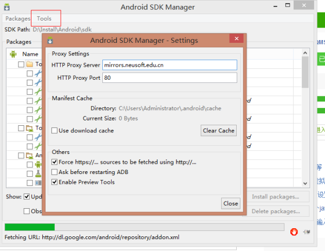Image resolution: width=325 pixels, height=251 pixels.
Task: Click the plain yellow folder icon in tree
Action: coord(30,64)
